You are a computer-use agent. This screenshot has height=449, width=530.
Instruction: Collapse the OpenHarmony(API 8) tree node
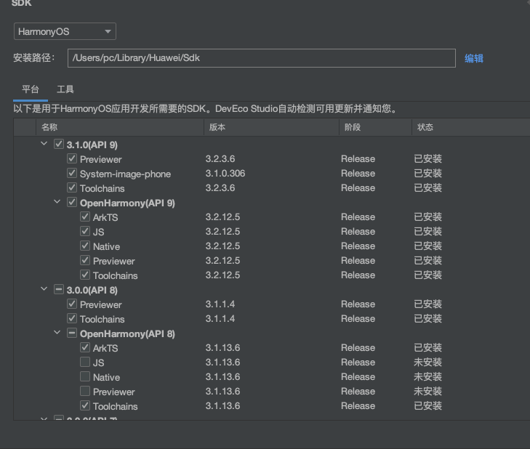[57, 333]
